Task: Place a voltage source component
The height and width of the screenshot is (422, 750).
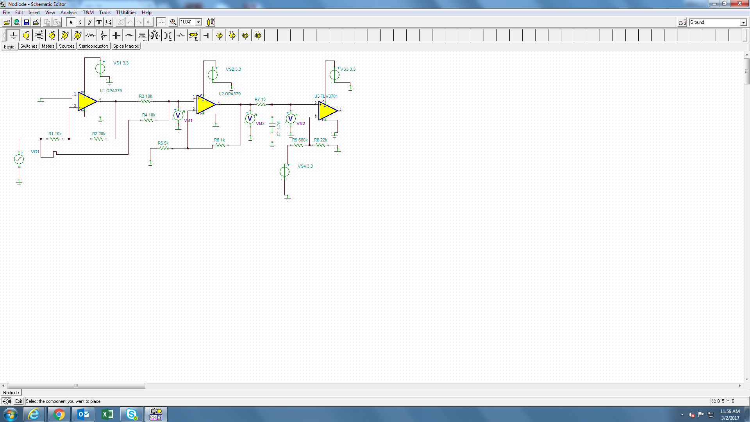Action: 26,36
